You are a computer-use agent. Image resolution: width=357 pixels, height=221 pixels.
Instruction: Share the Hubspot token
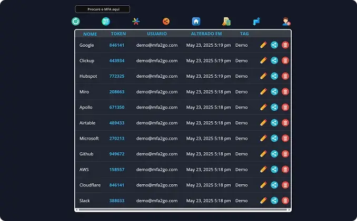[x=274, y=76]
